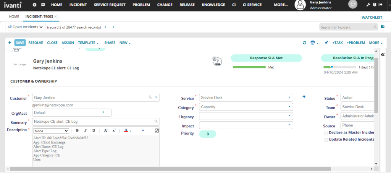The height and width of the screenshot is (174, 391).
Task: Open CHANGE menu
Action: click(x=165, y=5)
